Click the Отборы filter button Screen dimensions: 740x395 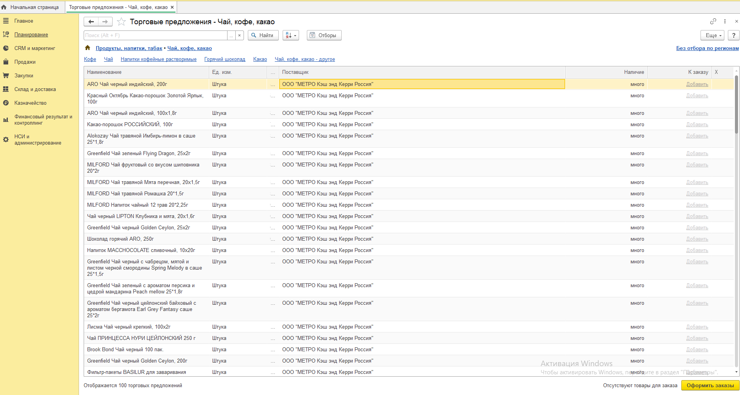[x=324, y=35]
